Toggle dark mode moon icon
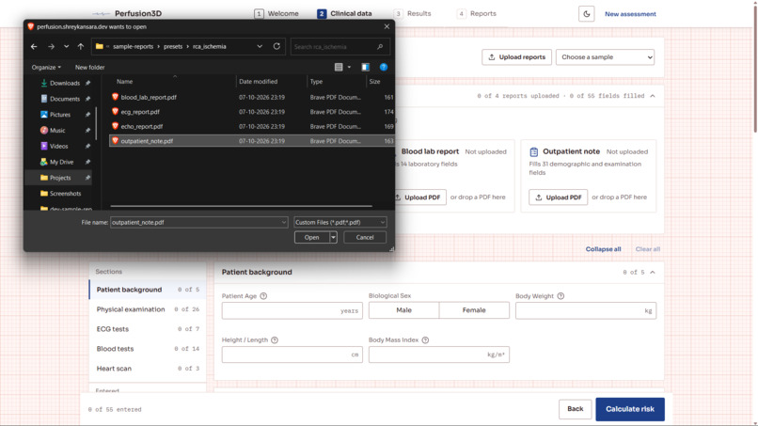 point(587,14)
